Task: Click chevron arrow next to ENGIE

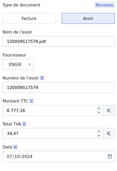Action: click(x=30, y=64)
